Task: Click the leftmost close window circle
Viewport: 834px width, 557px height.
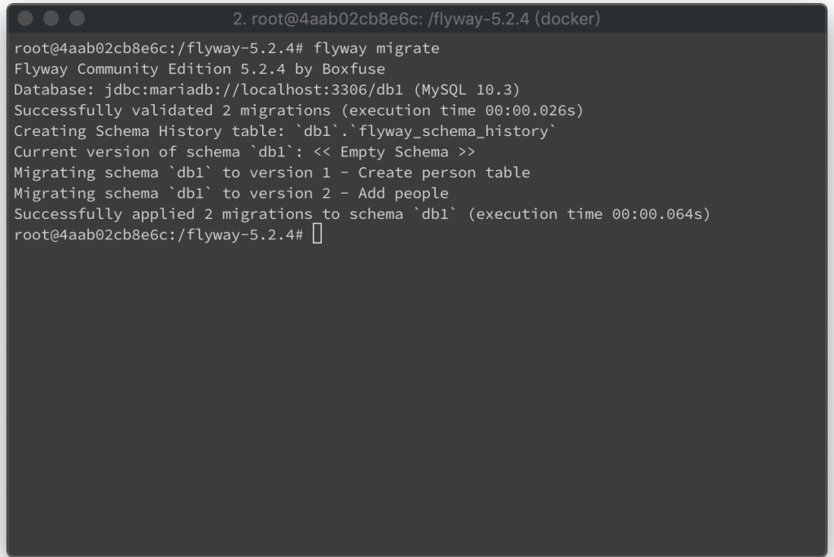Action: coord(25,18)
